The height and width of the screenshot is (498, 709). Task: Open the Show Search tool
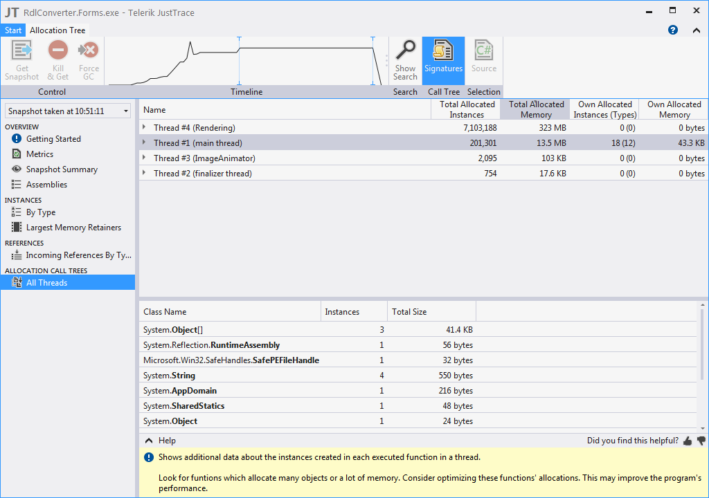(405, 61)
